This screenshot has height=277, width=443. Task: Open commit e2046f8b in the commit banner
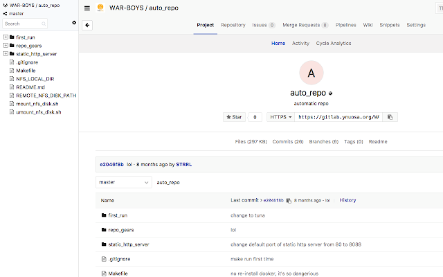click(x=111, y=165)
